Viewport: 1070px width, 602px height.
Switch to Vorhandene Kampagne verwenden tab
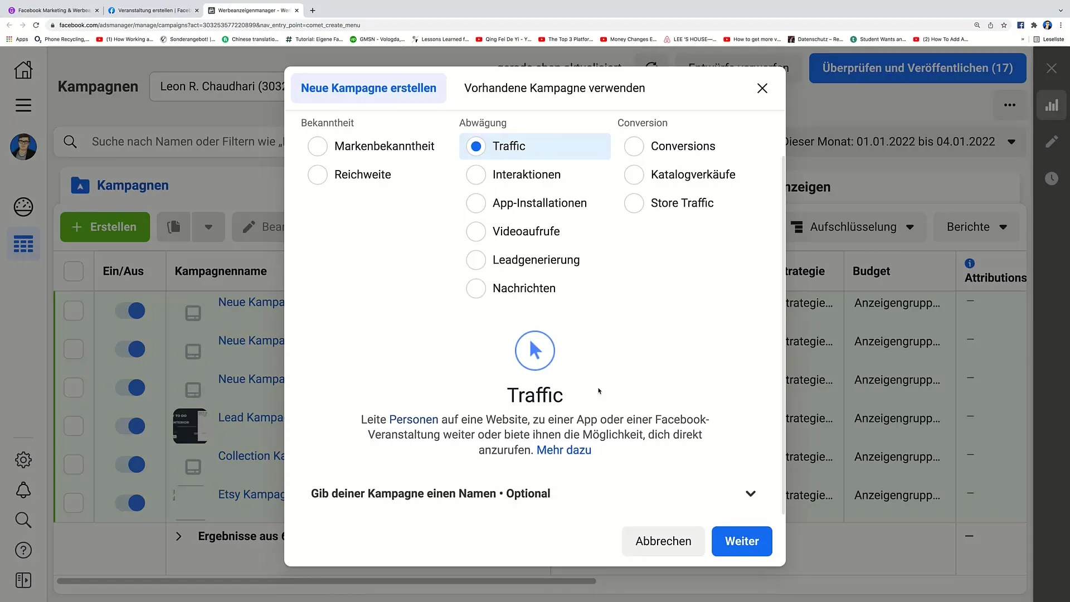click(x=554, y=88)
